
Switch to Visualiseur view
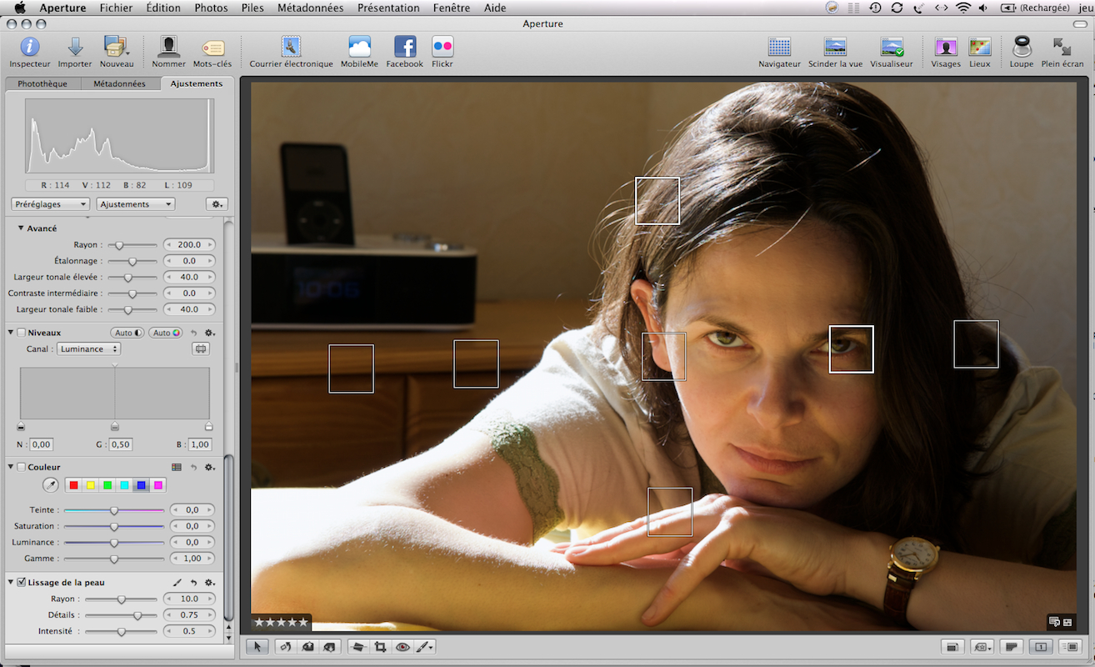[x=892, y=52]
